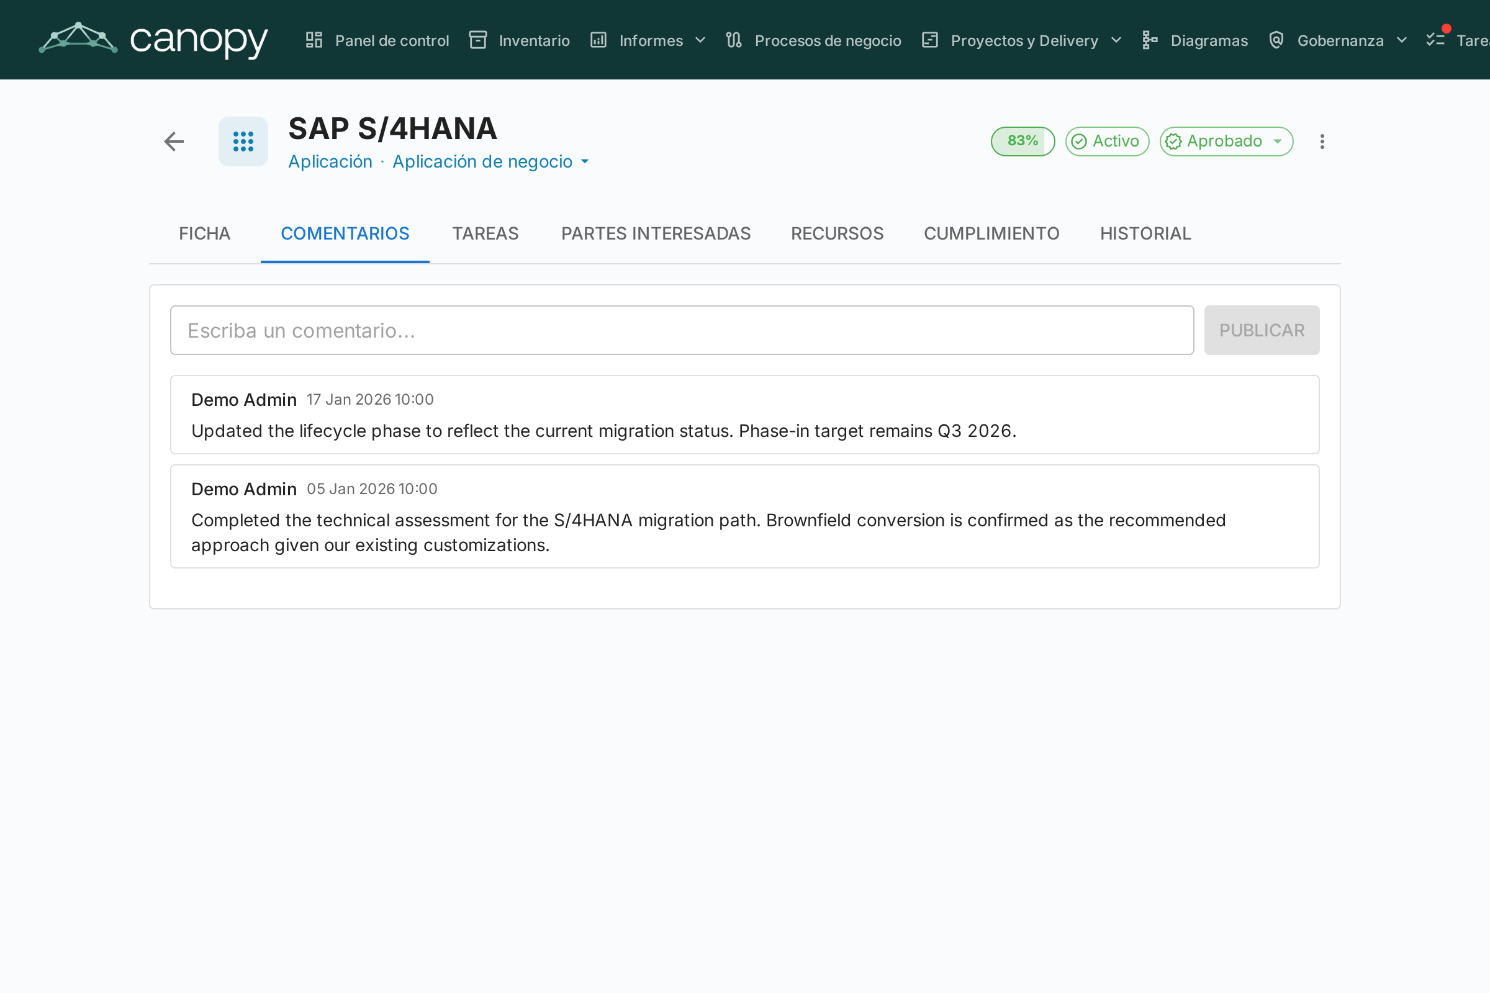Click the PUBLICAR button

tap(1262, 330)
